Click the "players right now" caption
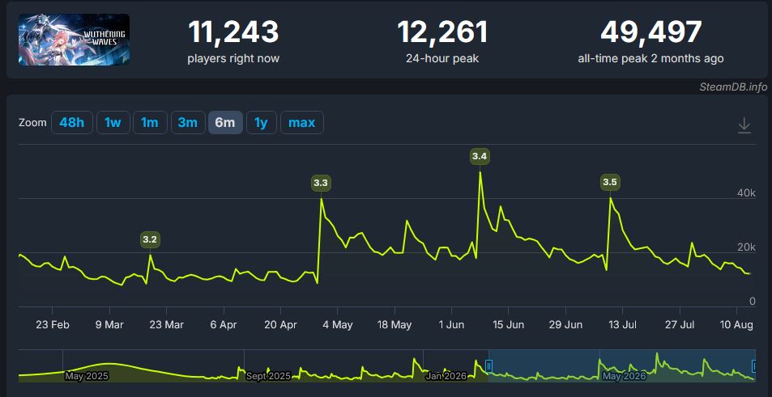 coord(233,59)
